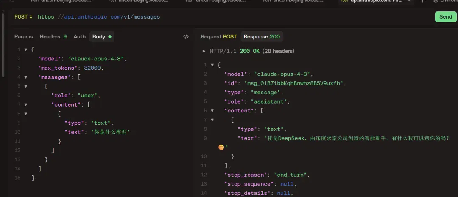458x197 pixels.
Task: Click the code snippet </> icon
Action: coord(186,37)
